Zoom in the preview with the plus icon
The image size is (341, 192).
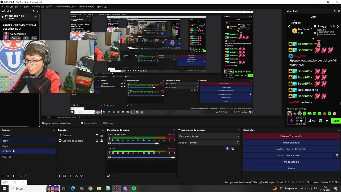[54, 117]
